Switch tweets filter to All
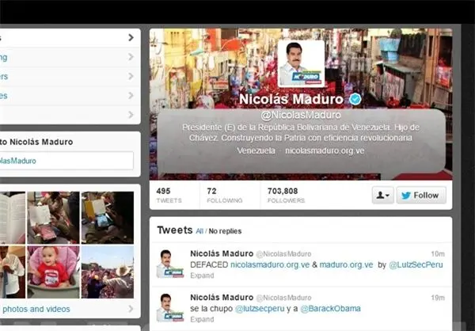This screenshot has width=475, height=331. coord(199,231)
